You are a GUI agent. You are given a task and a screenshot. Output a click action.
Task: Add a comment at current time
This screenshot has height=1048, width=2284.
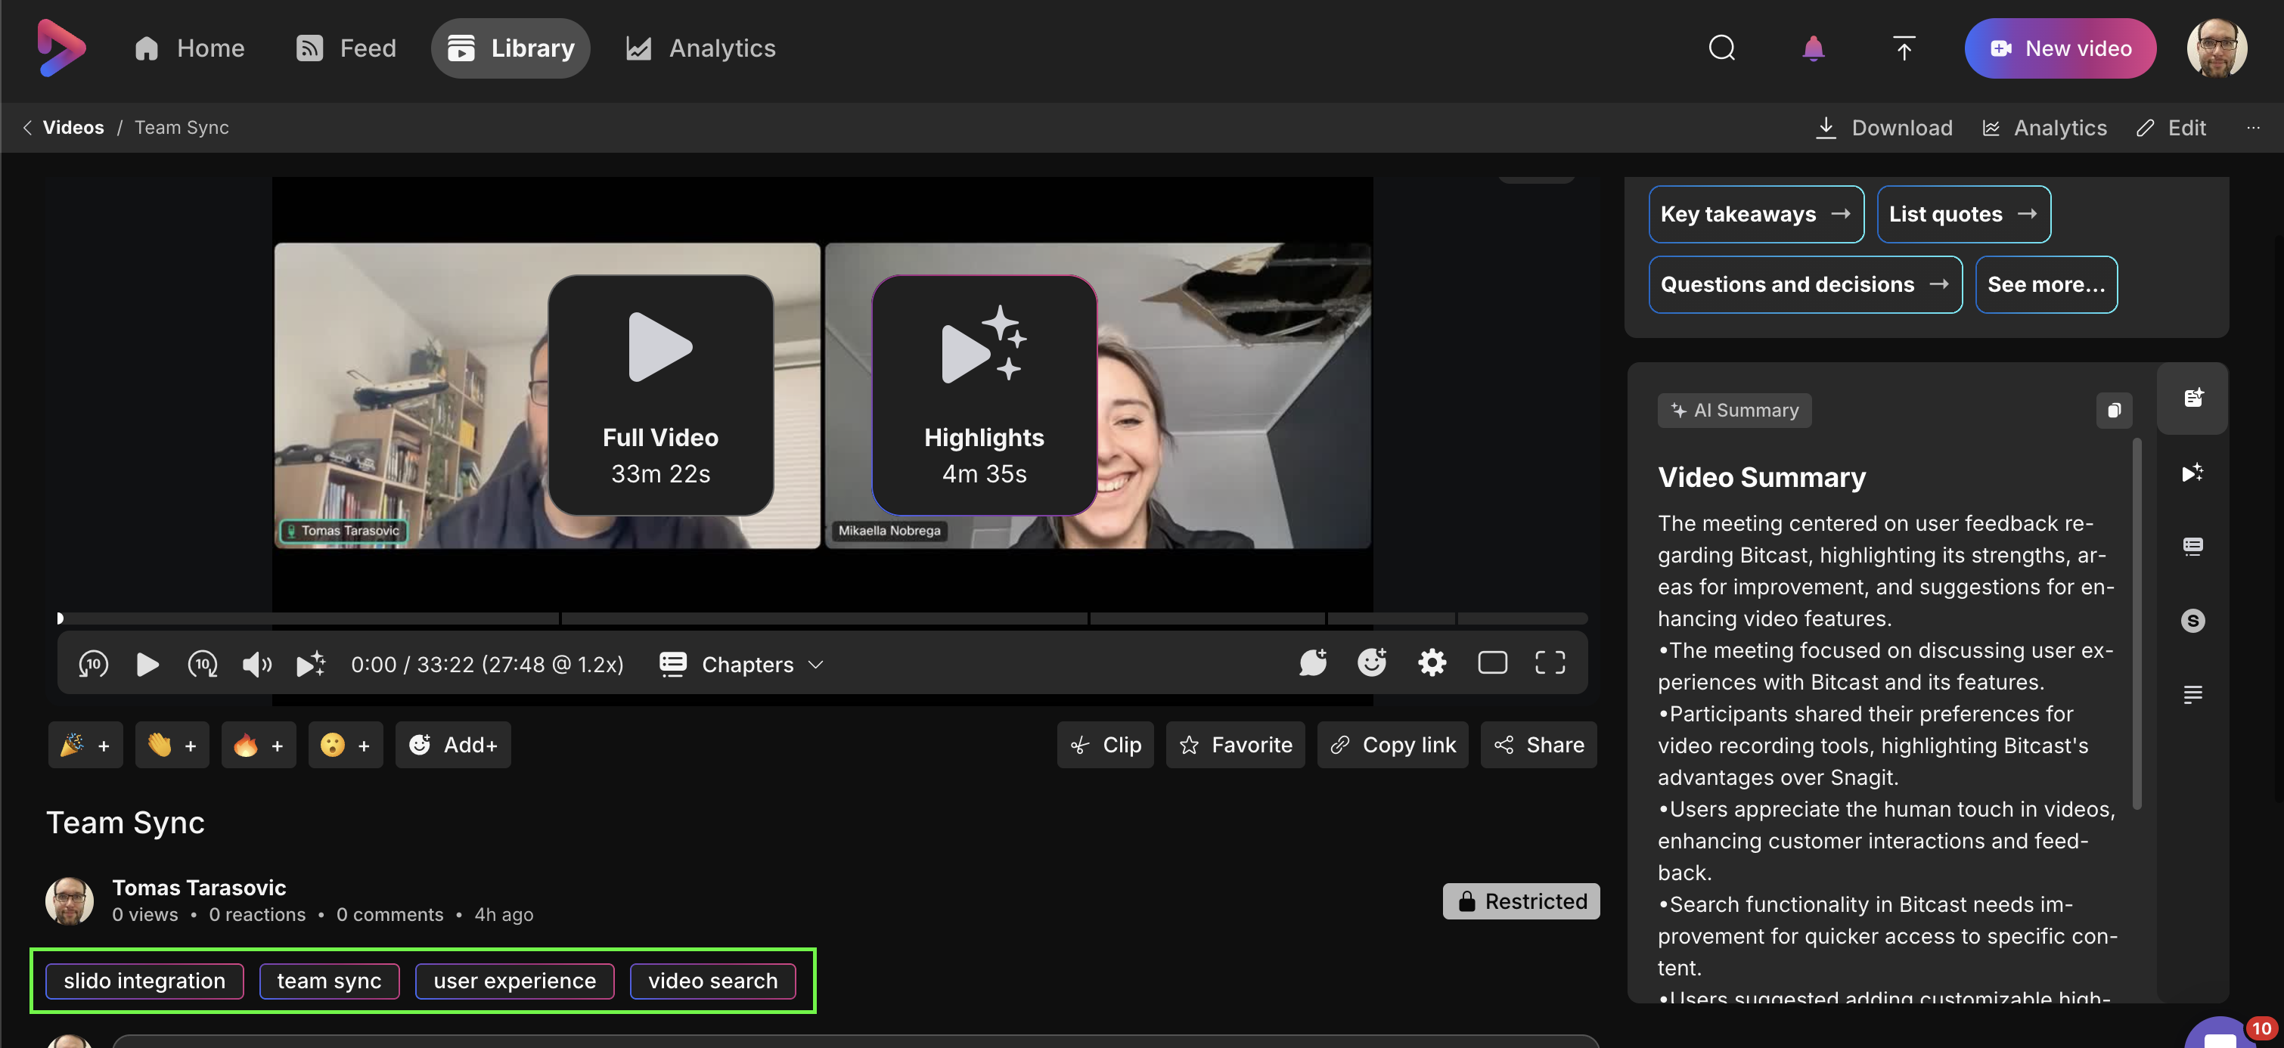1313,662
